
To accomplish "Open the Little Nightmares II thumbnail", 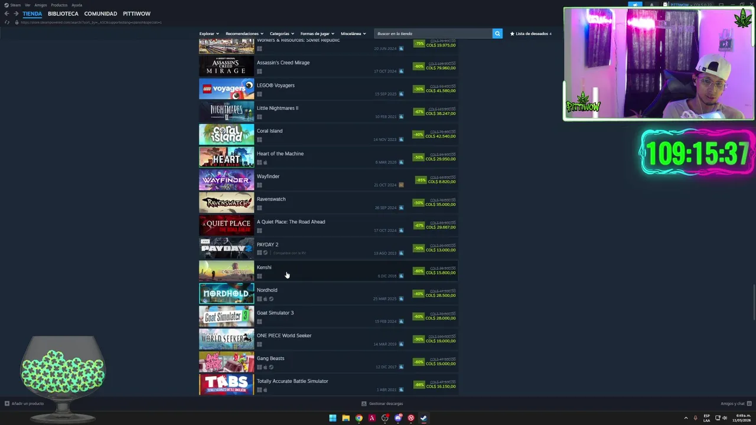I will [227, 112].
